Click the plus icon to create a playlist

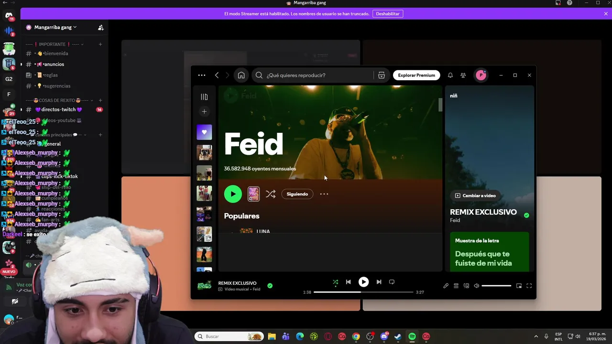204,111
